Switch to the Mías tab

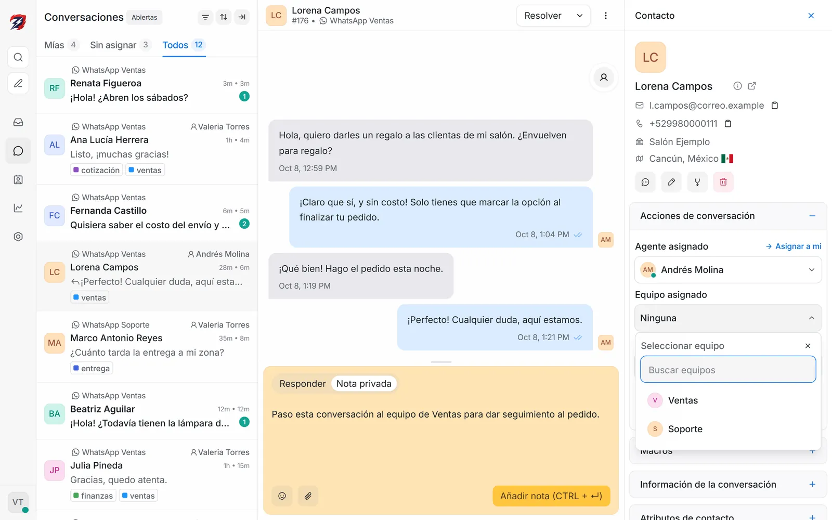click(61, 45)
